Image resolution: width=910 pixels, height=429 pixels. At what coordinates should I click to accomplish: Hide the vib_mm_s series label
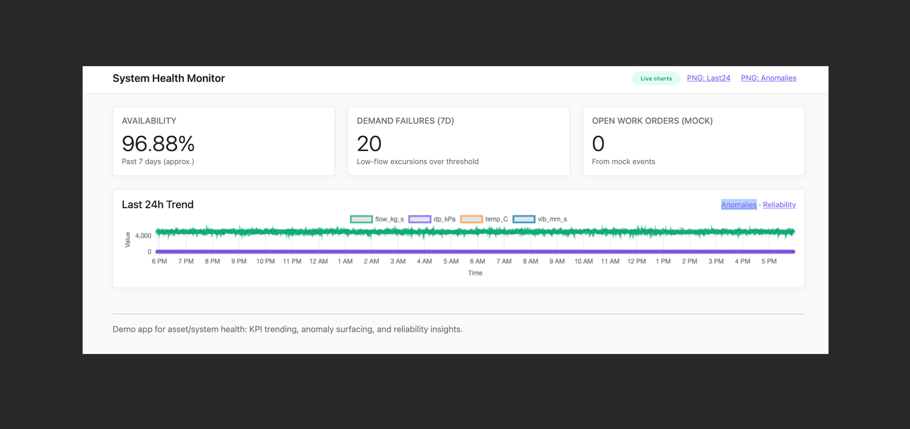coord(552,219)
